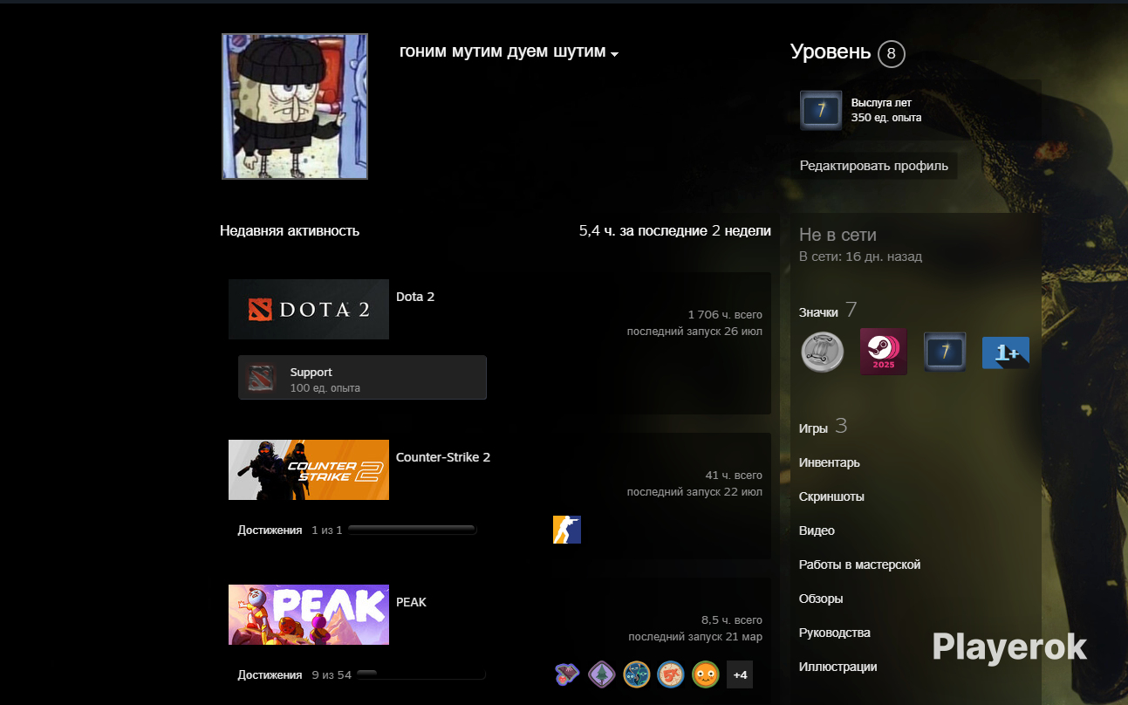Click the Редактировать профиль button
1128x705 pixels.
pos(874,166)
